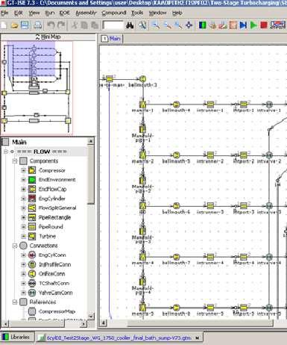Screen dimensions: 287x345
Task: Expand the Compressor tree node
Action: pos(23,170)
